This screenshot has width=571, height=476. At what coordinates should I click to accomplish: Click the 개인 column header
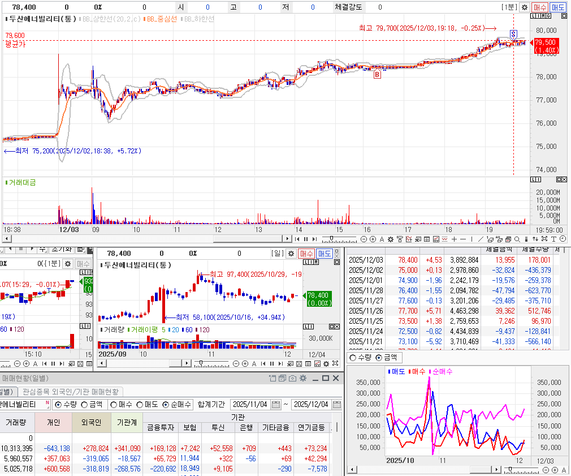[54, 422]
